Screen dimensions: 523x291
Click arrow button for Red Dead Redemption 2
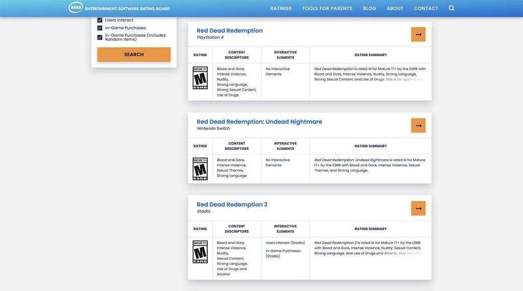pyautogui.click(x=418, y=208)
